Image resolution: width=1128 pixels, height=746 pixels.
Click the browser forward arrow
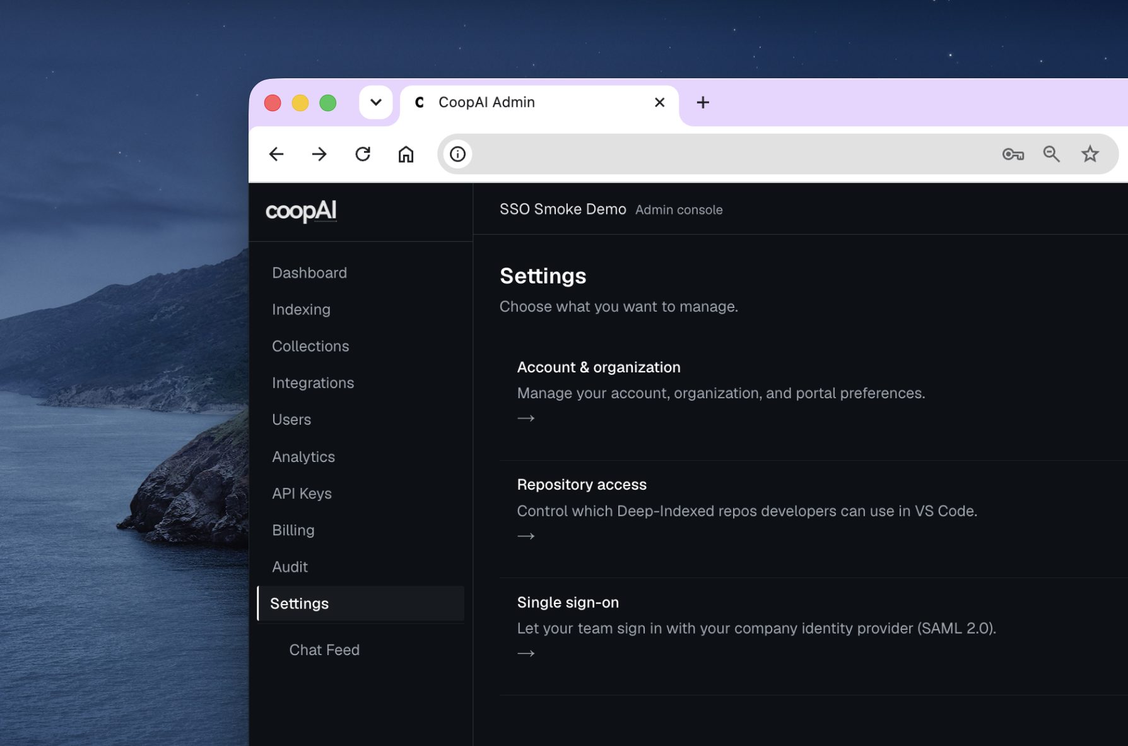tap(319, 154)
